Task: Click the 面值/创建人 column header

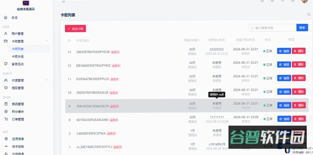Action: point(192,40)
